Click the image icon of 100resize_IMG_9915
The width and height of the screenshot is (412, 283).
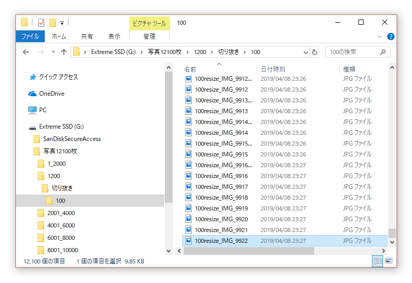point(188,154)
